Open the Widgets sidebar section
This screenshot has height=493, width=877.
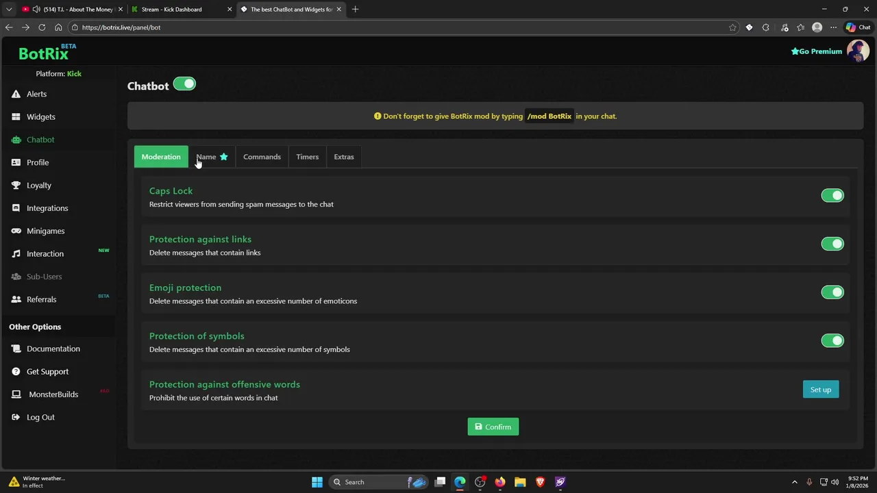[40, 117]
